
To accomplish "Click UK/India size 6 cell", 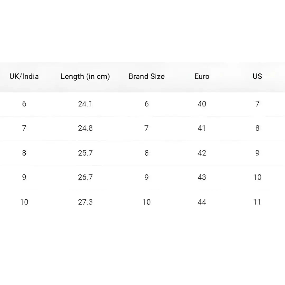I will point(24,104).
